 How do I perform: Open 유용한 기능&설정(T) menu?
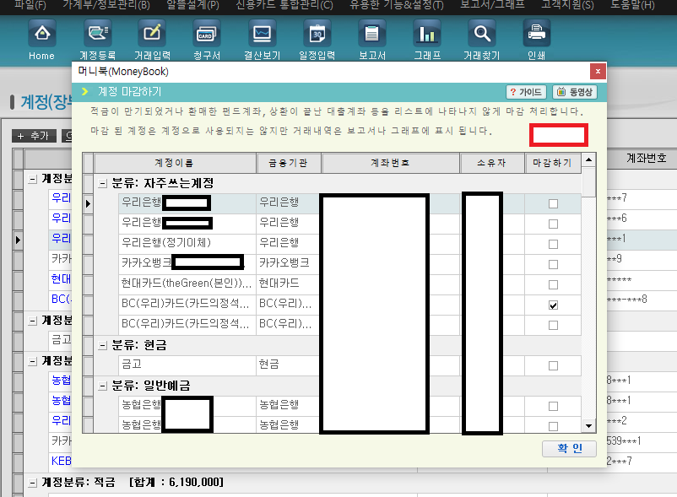[397, 5]
